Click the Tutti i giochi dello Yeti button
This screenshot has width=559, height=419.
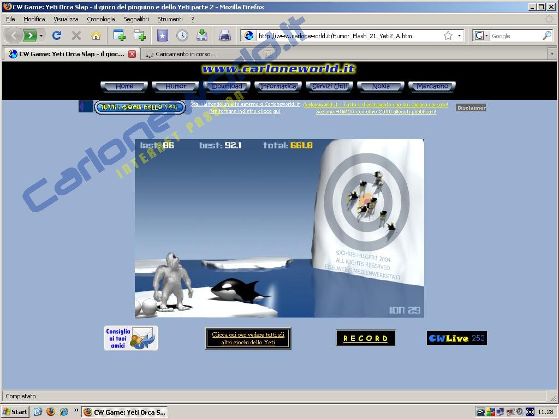tap(140, 107)
